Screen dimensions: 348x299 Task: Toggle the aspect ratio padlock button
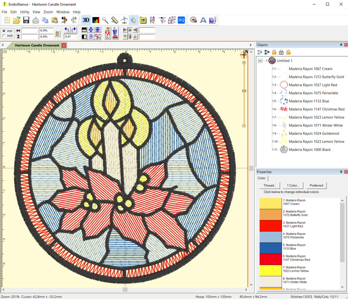pyautogui.click(x=57, y=33)
